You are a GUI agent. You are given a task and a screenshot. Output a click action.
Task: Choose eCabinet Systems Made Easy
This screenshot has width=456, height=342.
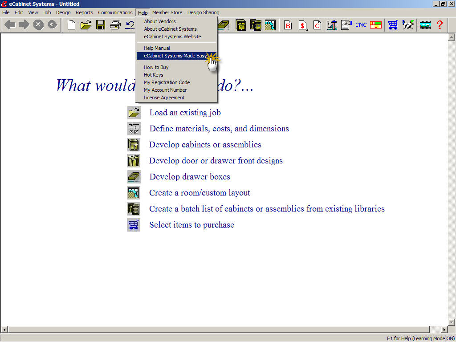(176, 56)
